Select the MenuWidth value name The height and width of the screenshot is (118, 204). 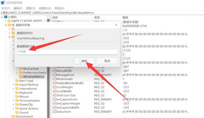(64, 71)
